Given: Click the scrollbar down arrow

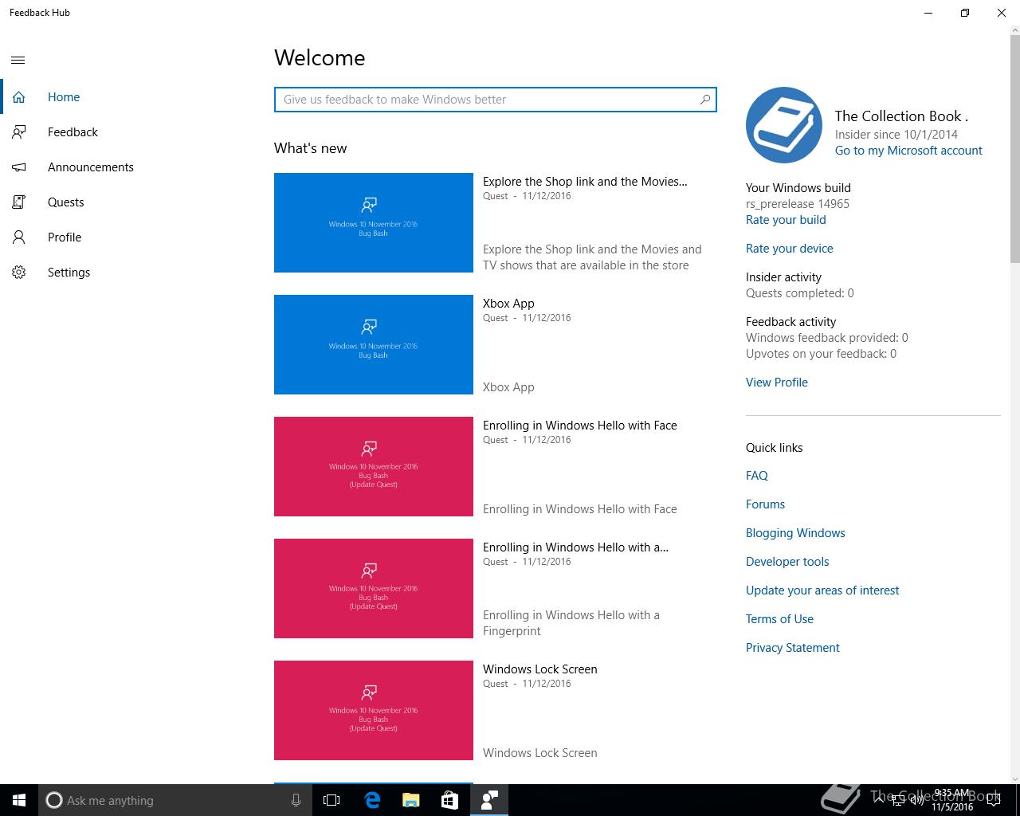Looking at the screenshot, I should (1014, 778).
